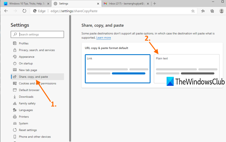Viewport: 226px width, 142px height.
Task: Click the System icon
Action: [15, 123]
